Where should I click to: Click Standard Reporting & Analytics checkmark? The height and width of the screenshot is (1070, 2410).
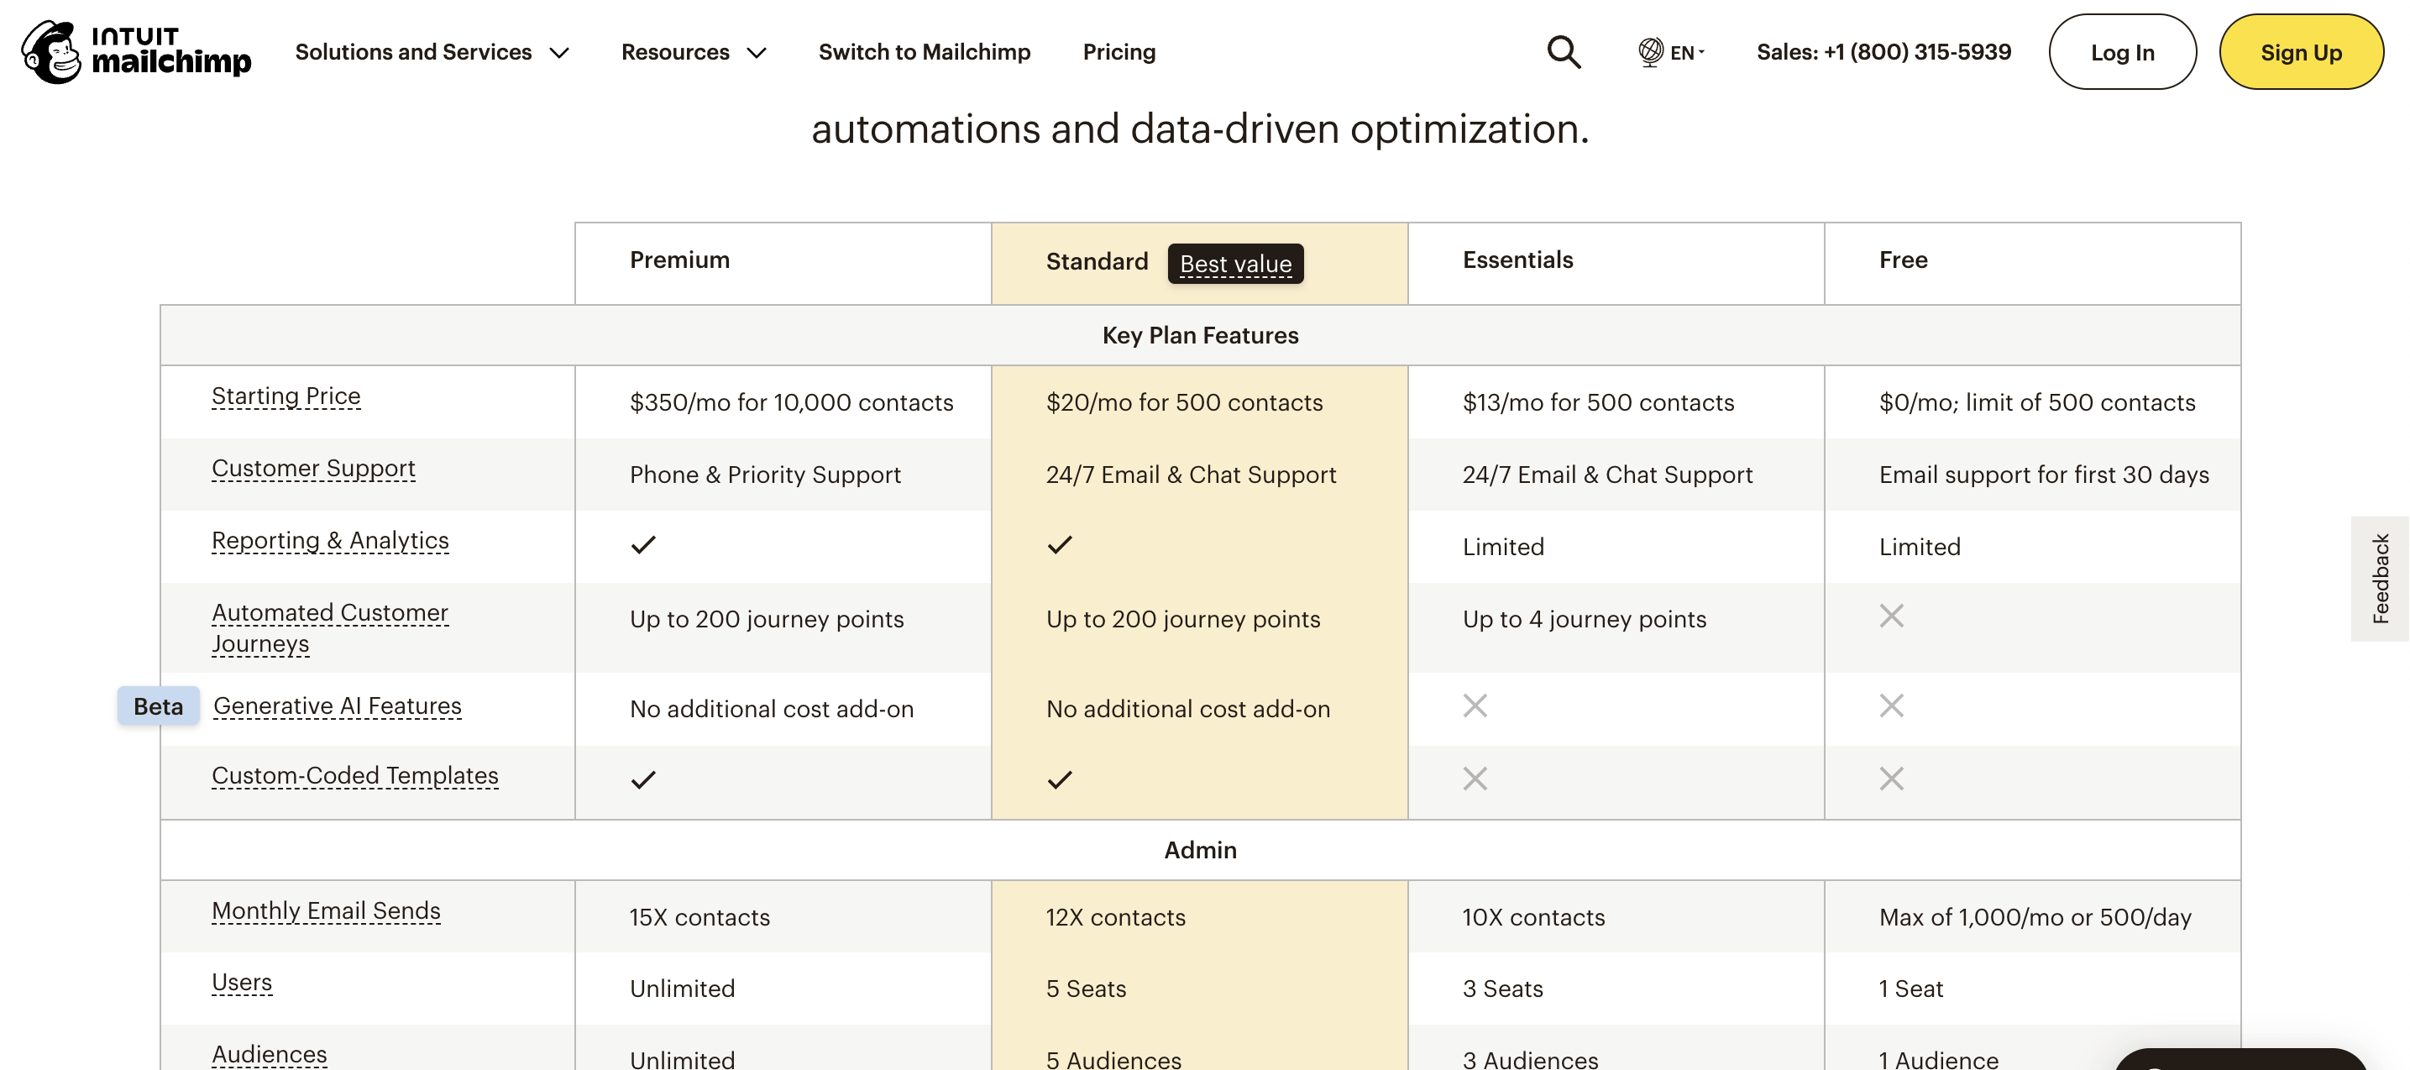(1059, 545)
